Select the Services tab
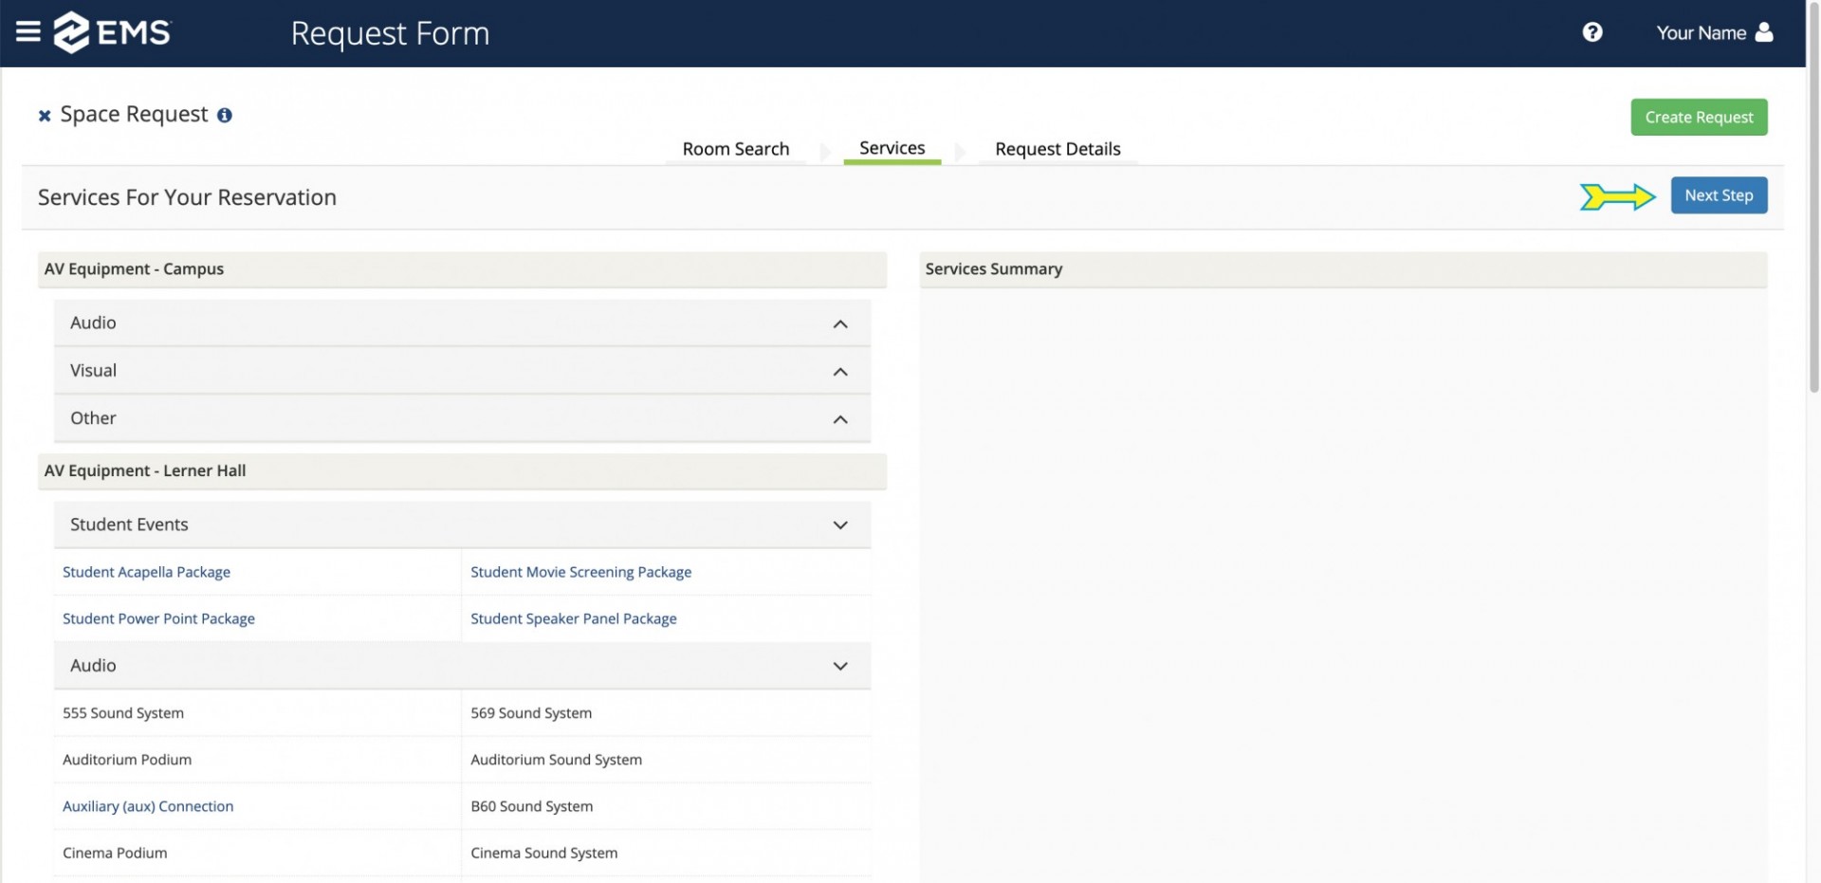The image size is (1821, 883). click(x=892, y=148)
